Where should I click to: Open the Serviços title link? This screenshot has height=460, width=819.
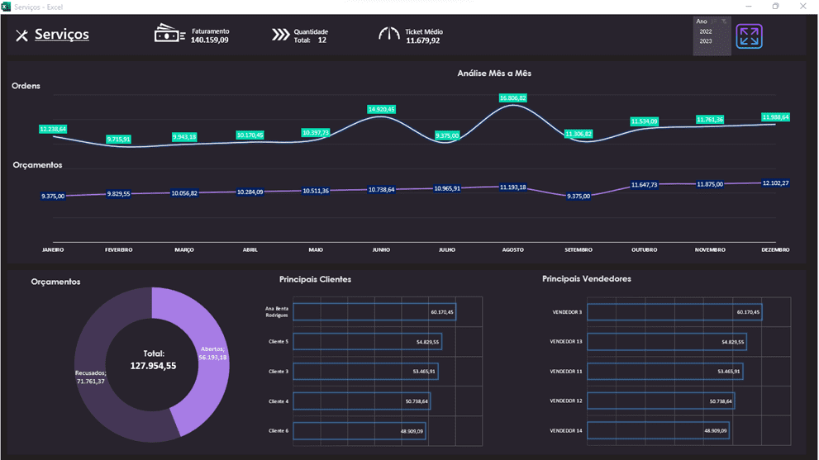(x=62, y=35)
